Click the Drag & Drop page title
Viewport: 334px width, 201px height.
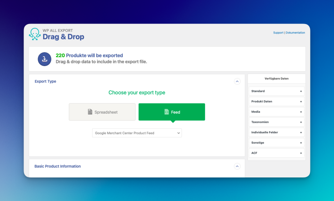(x=63, y=37)
